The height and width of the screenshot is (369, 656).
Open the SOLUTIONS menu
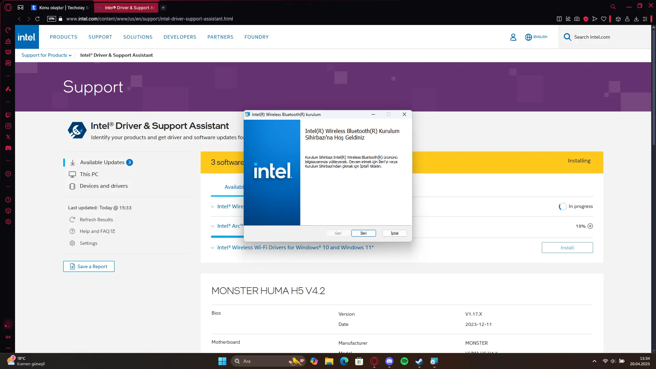tap(138, 37)
